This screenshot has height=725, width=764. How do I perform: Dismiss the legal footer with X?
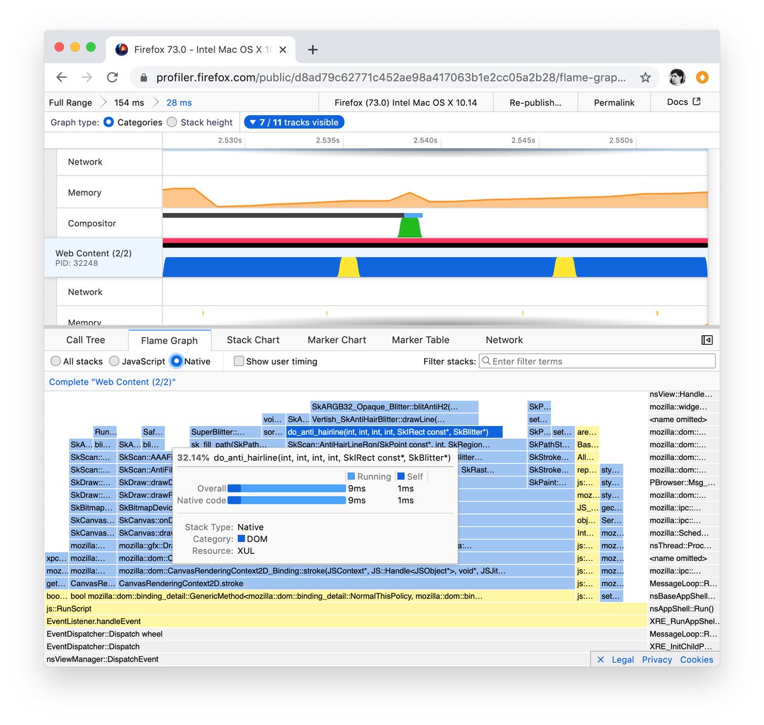click(x=600, y=659)
